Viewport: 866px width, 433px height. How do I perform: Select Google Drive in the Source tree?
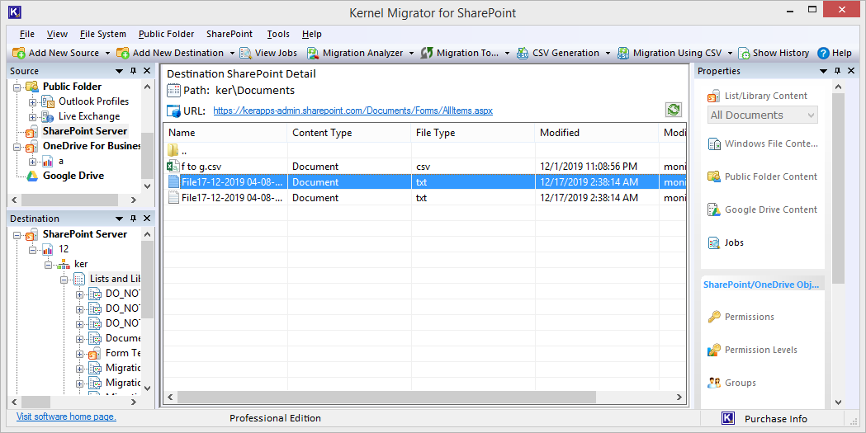point(73,176)
